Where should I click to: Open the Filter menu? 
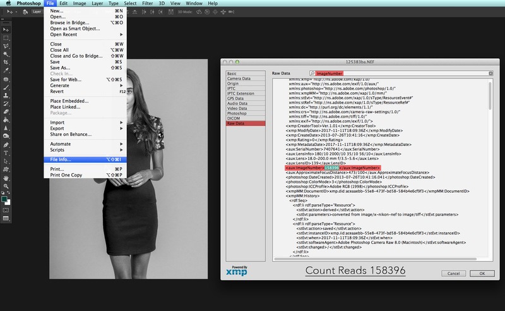(x=148, y=4)
